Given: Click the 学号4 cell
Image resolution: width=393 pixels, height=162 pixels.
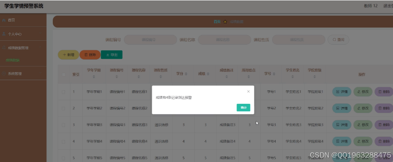Looking at the screenshot, I should (x=271, y=141).
